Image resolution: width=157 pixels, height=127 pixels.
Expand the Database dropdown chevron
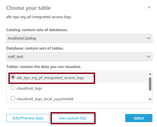[149, 57]
